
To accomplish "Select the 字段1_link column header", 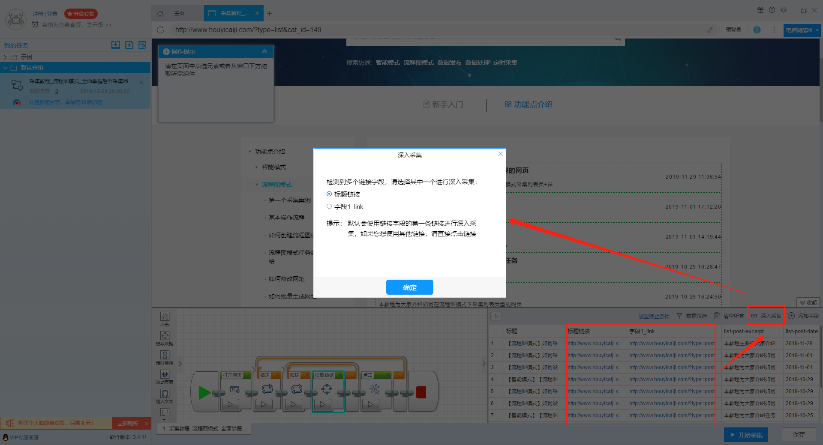I will click(x=674, y=331).
